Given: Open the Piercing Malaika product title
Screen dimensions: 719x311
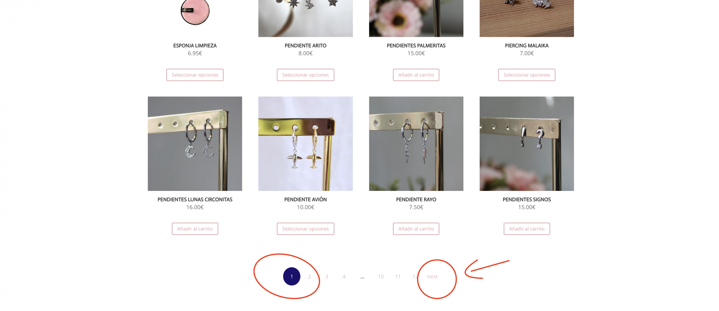Looking at the screenshot, I should point(527,45).
